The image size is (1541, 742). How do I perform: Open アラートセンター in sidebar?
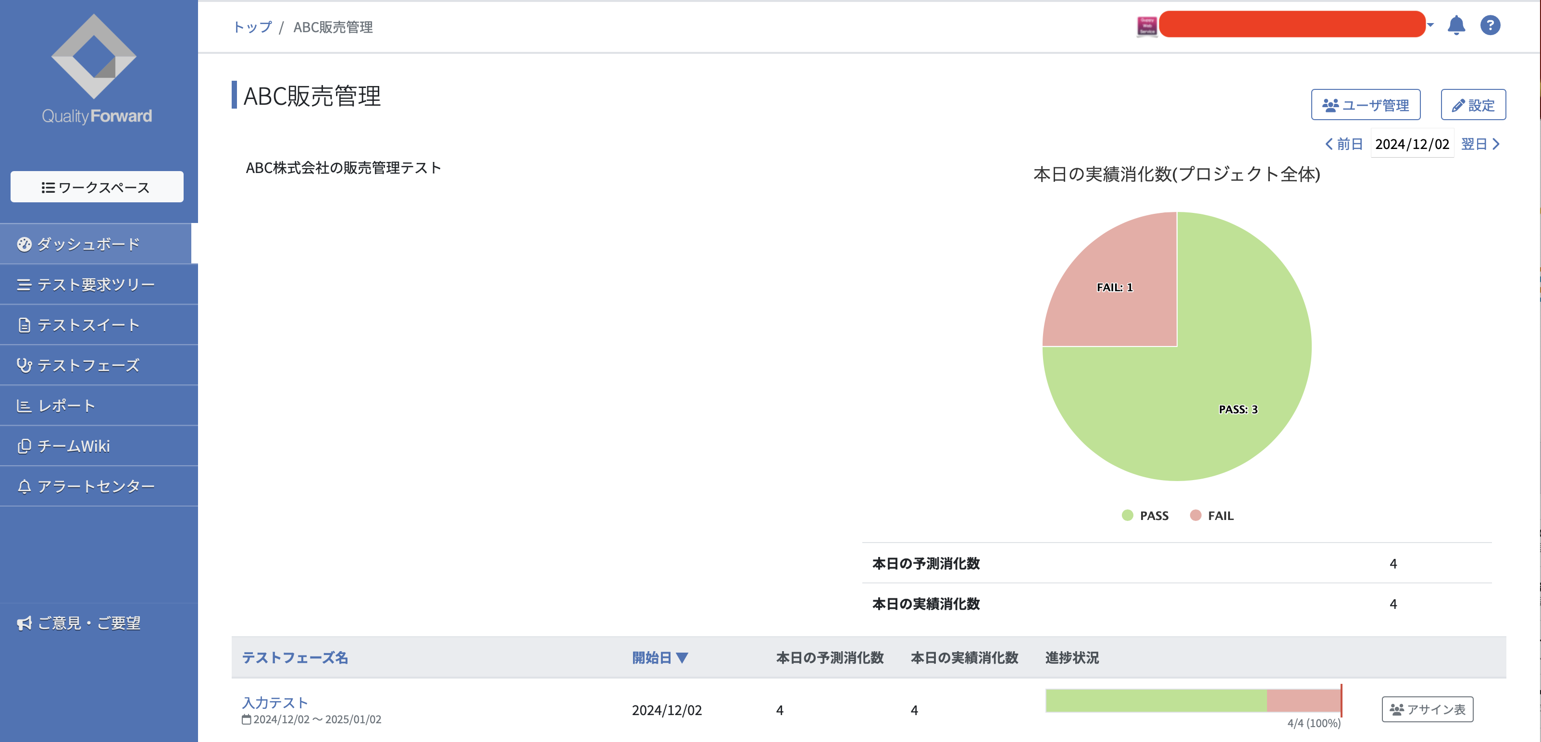[96, 486]
